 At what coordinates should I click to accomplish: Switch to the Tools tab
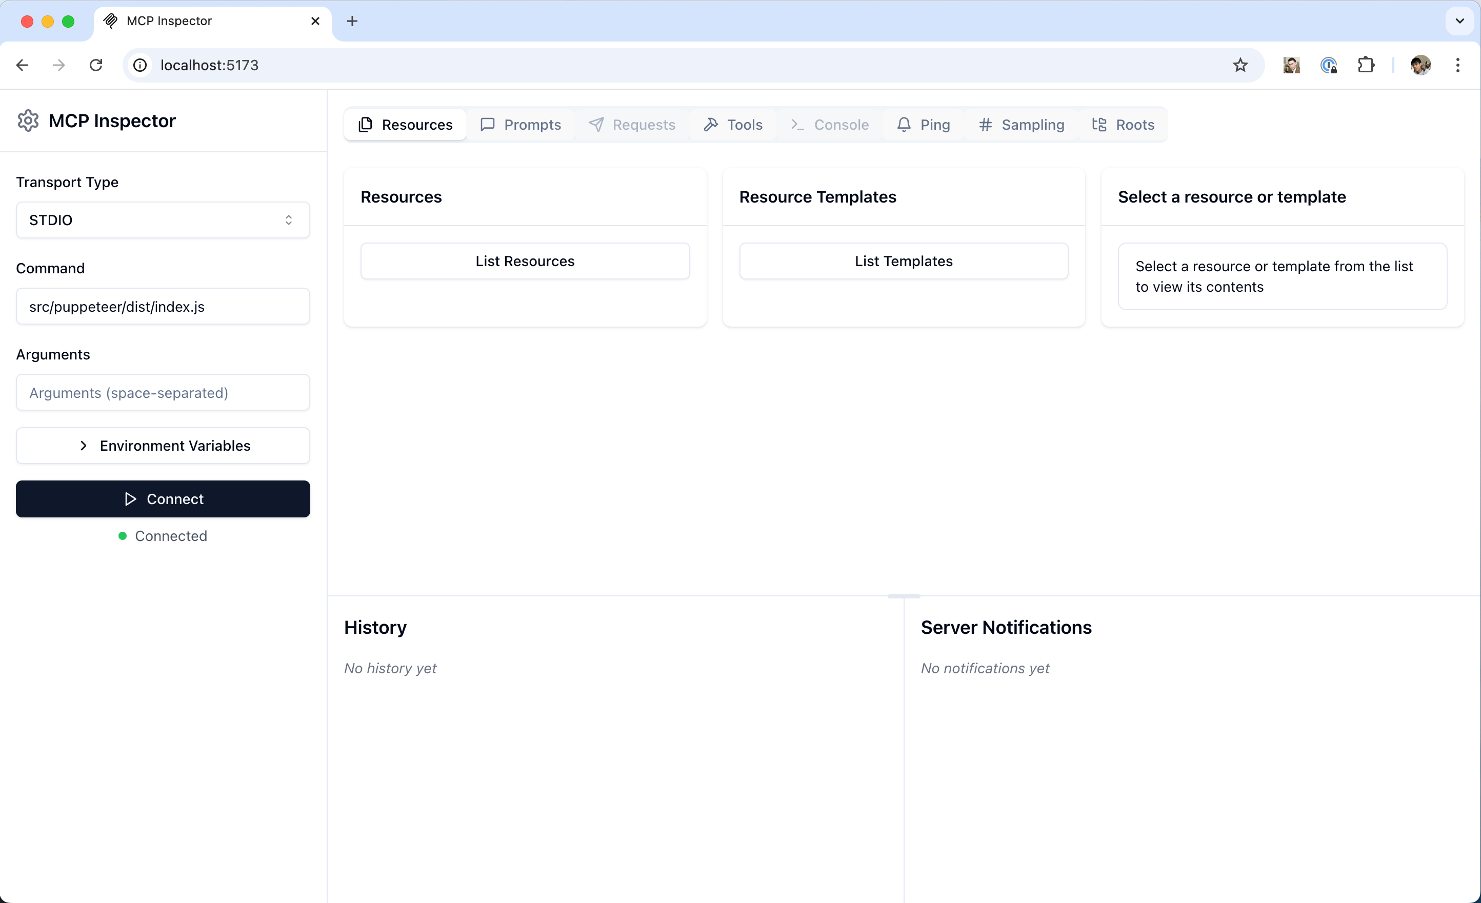point(744,124)
